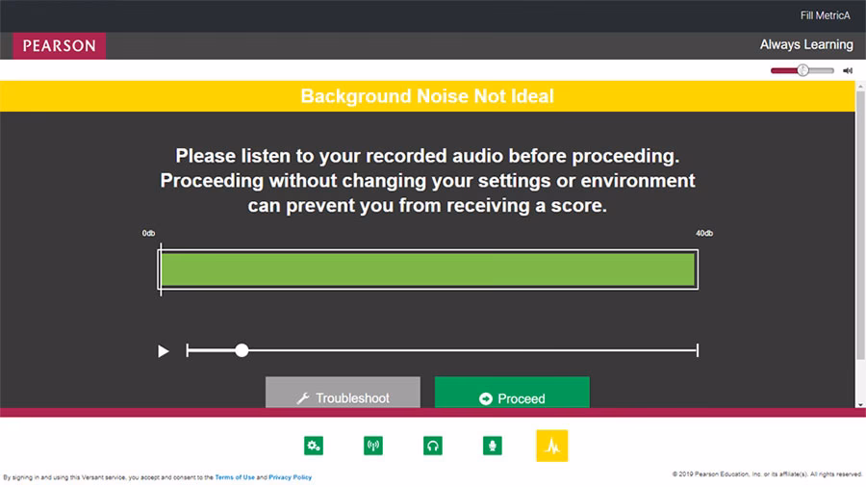Open the headphones check step
Screen dimensions: 866x487
(x=433, y=446)
